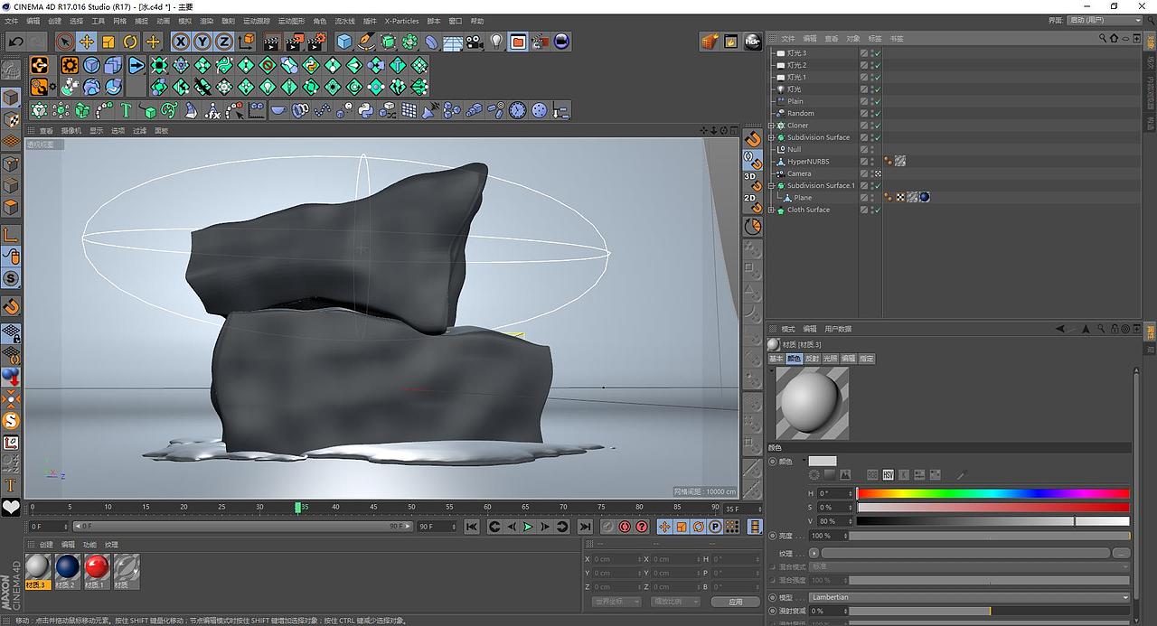Viewport: 1157px width, 626px height.
Task: Click the 纹理 texture arrow button
Action: point(814,553)
